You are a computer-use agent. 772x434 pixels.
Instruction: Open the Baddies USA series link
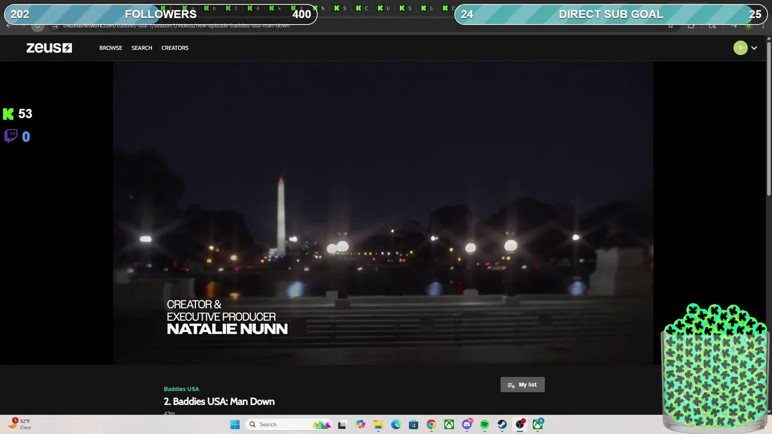coord(182,389)
